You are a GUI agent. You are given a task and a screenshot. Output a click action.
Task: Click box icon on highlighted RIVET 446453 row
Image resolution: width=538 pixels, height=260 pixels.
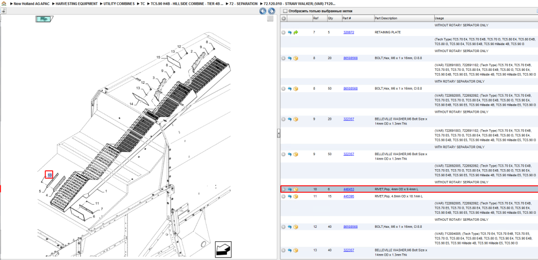296,189
